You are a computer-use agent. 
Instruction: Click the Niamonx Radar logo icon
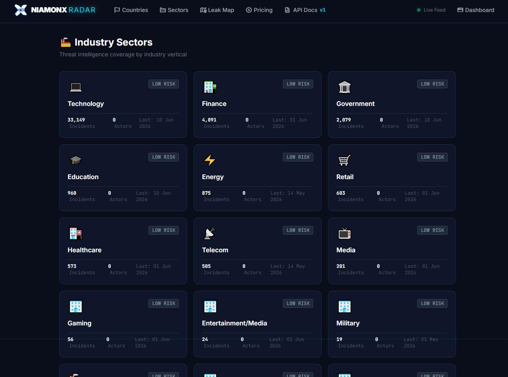coord(21,10)
